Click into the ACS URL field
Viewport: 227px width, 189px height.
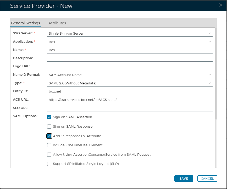coord(130,100)
